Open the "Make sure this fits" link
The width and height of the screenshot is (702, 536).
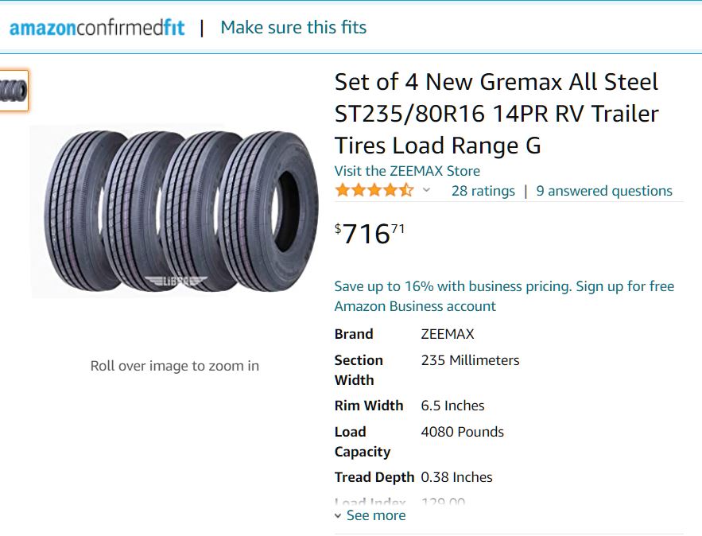[x=293, y=27]
